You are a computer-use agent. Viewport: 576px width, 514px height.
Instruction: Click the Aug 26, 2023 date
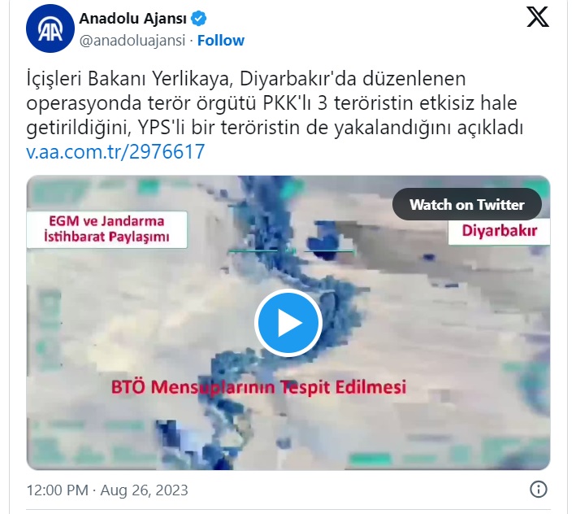[x=144, y=490]
